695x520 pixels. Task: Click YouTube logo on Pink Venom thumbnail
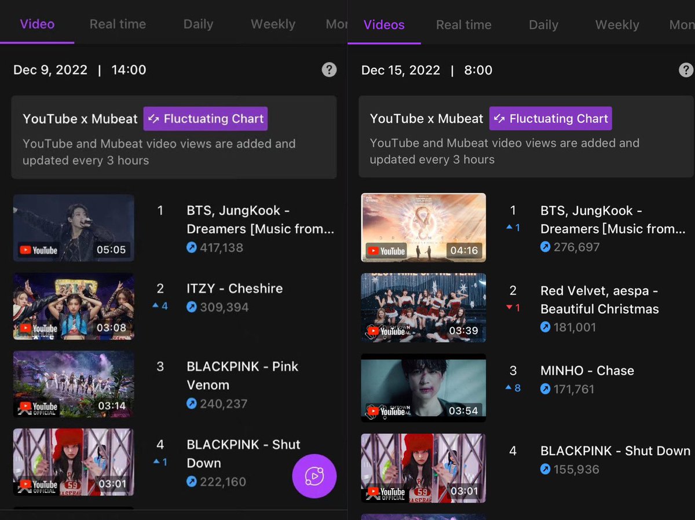[x=39, y=407]
